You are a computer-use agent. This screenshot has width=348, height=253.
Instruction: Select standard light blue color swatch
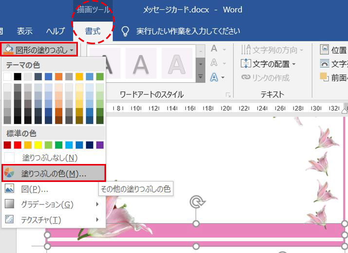tap(69, 145)
